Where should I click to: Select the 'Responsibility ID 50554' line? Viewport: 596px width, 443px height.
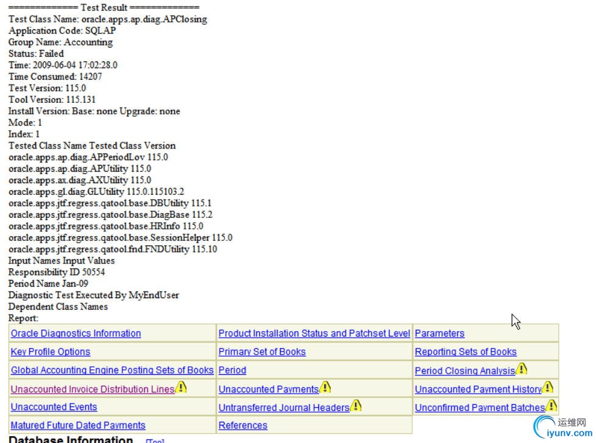(x=57, y=272)
